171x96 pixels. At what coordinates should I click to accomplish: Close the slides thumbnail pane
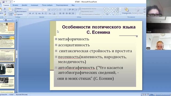16,20
